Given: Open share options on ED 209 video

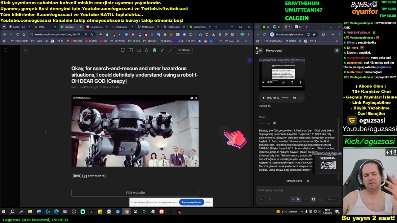Looking at the screenshot, I should coord(196,98).
